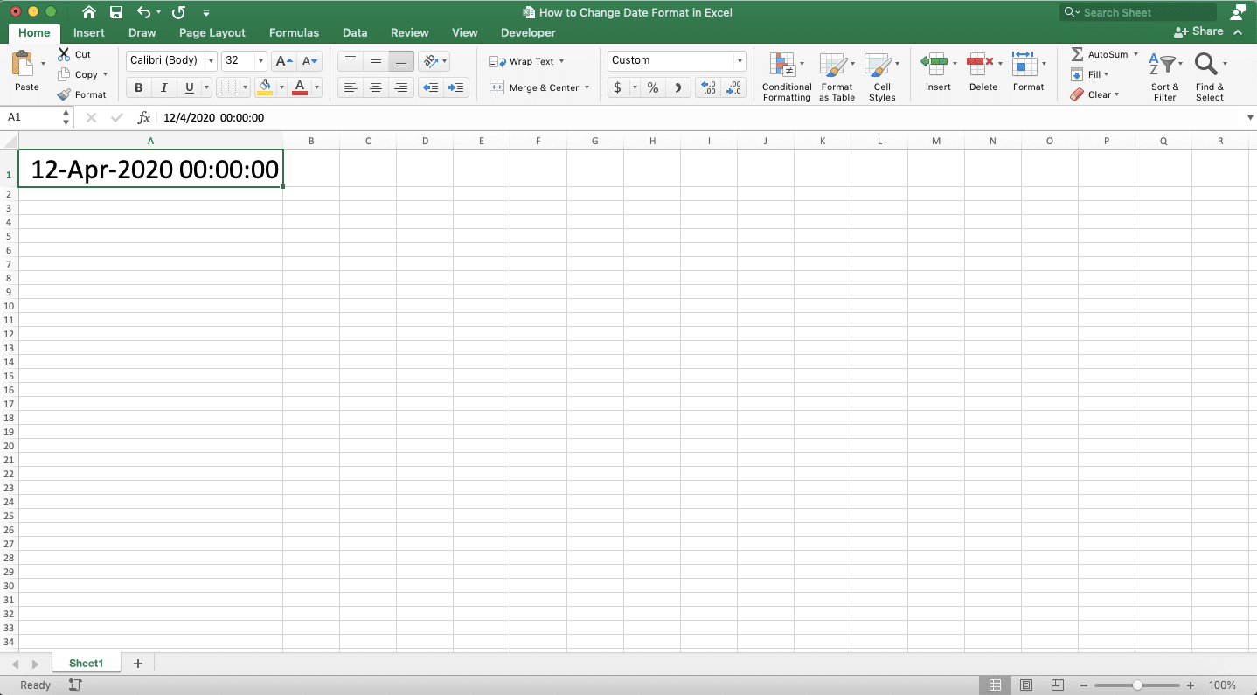Switch to Page Layout view in status bar

point(1026,685)
